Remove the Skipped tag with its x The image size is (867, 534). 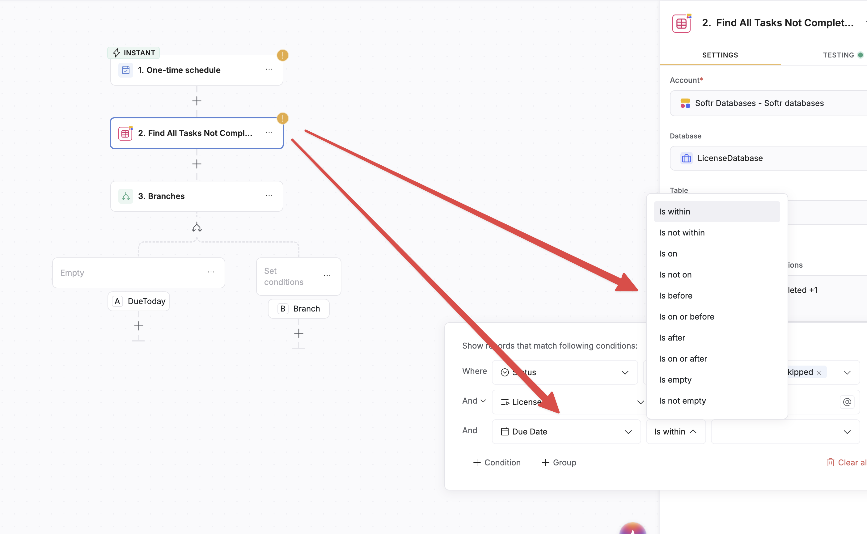[819, 373]
